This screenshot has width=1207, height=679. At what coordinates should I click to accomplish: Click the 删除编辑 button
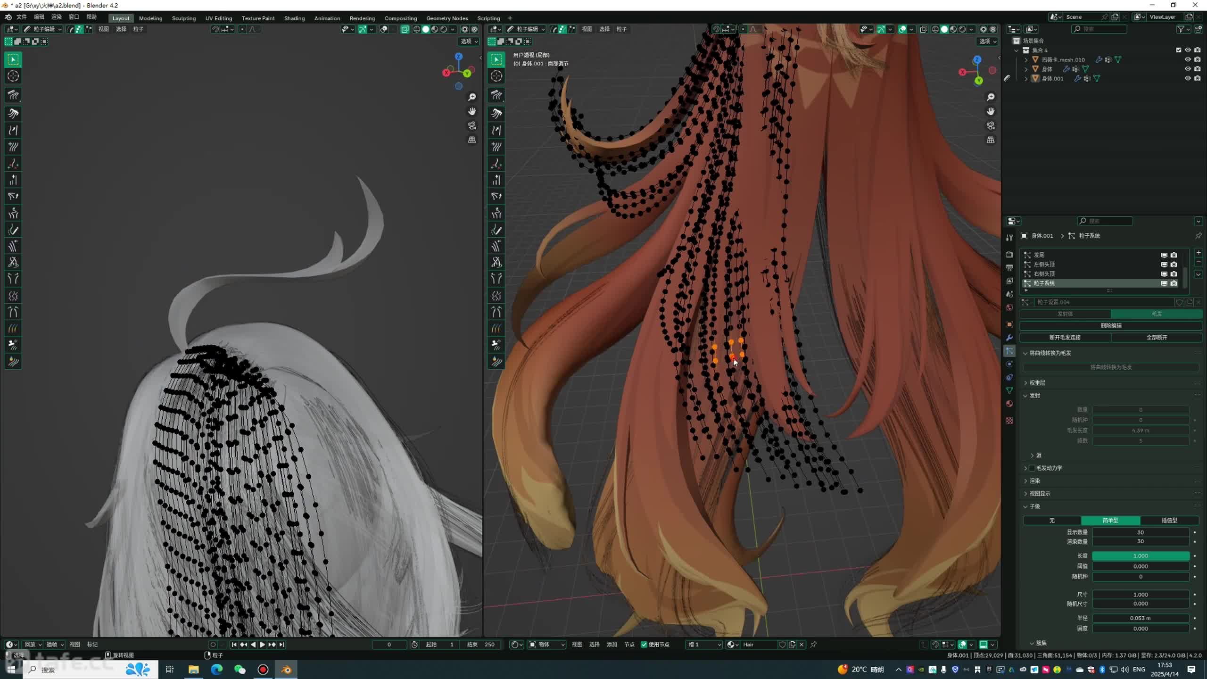coord(1111,325)
